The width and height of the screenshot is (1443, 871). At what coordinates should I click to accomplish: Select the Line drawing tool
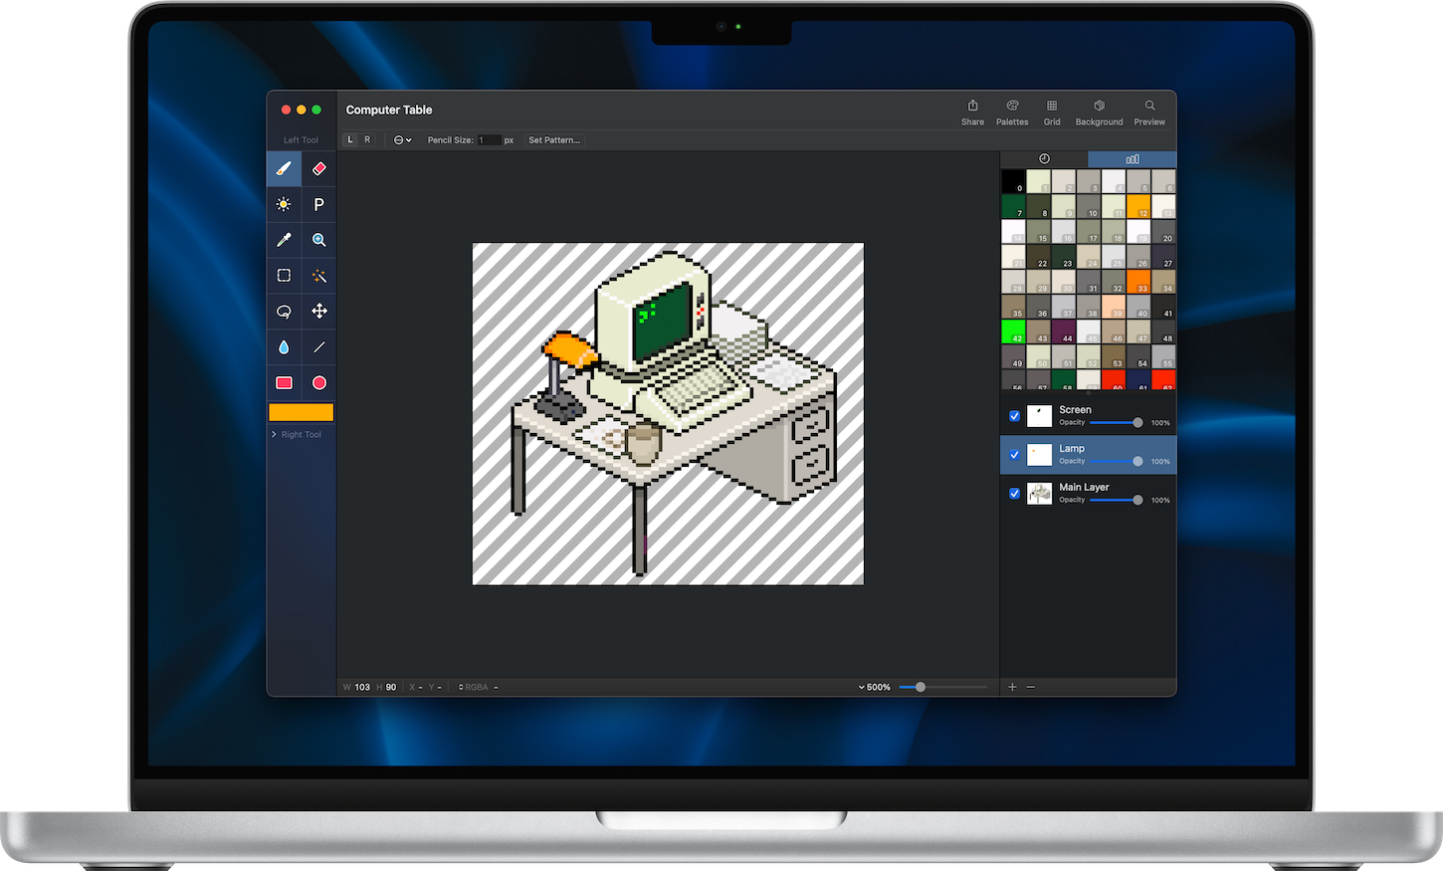click(x=319, y=347)
